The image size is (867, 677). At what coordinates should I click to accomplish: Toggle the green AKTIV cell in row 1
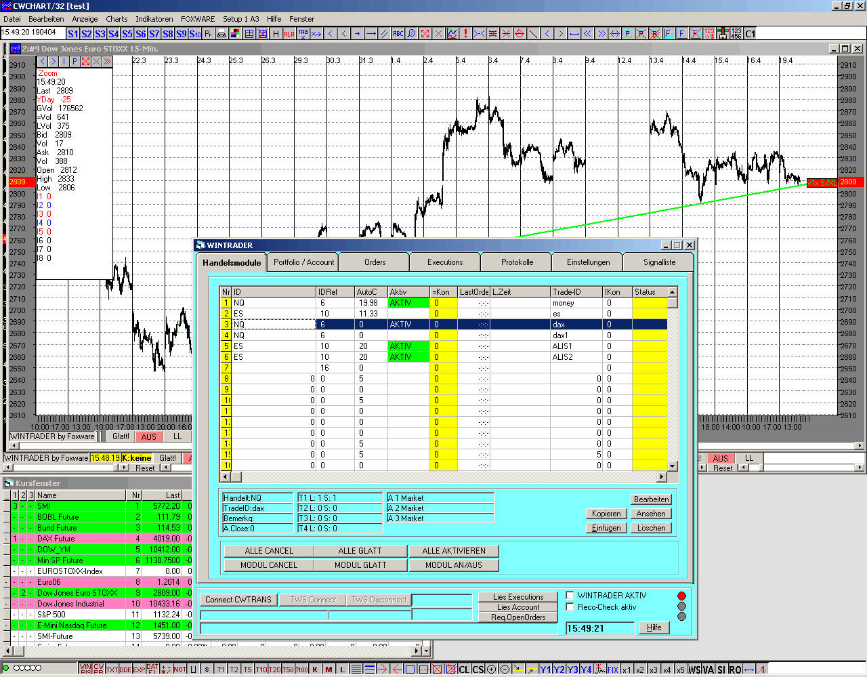point(408,303)
